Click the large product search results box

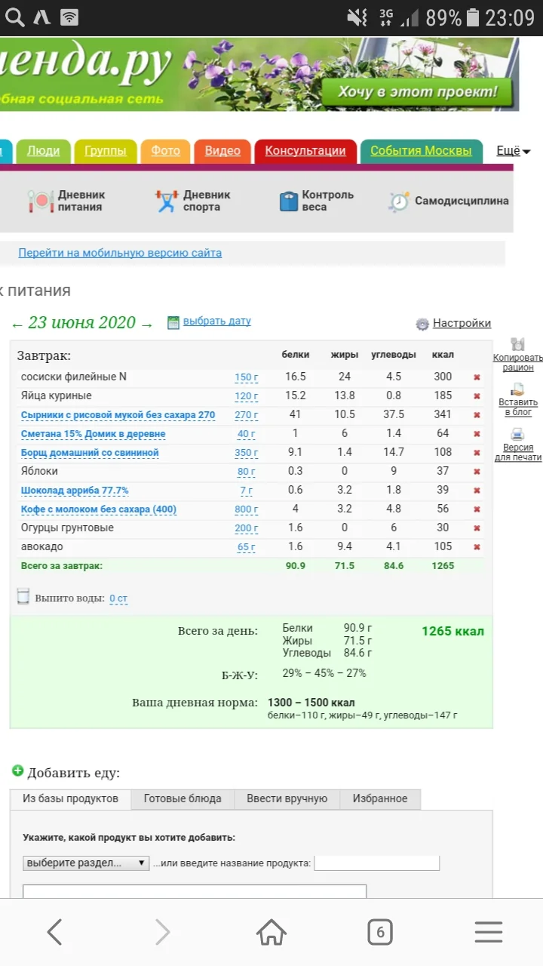(195, 891)
